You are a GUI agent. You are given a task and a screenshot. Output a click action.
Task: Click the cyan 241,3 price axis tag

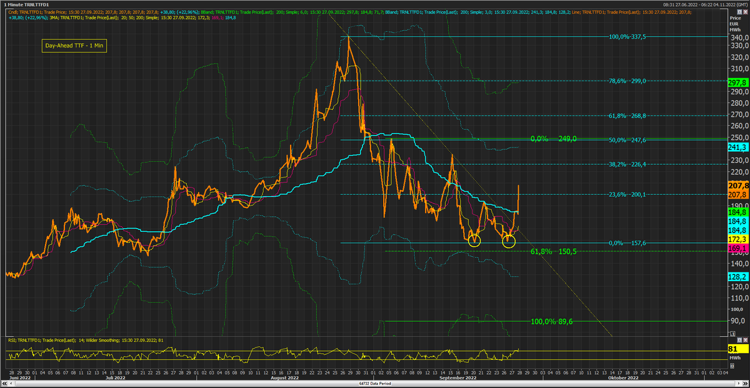pos(738,147)
